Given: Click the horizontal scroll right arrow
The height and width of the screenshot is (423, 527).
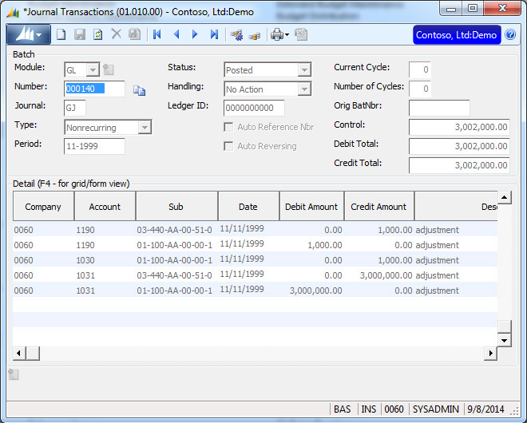Looking at the screenshot, I should pyautogui.click(x=491, y=353).
